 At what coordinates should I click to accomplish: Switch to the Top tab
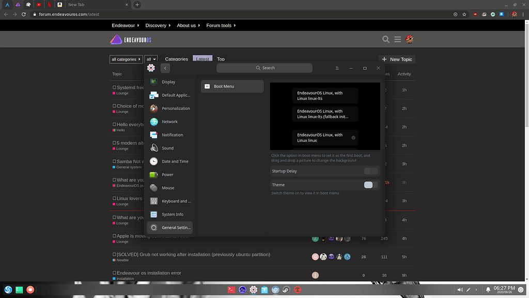221,59
